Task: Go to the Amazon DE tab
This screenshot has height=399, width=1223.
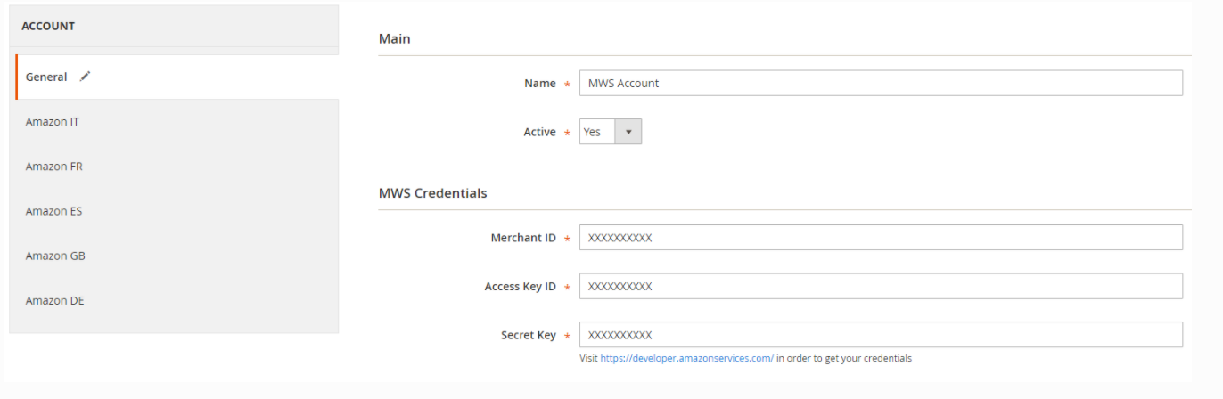Action: [x=175, y=300]
